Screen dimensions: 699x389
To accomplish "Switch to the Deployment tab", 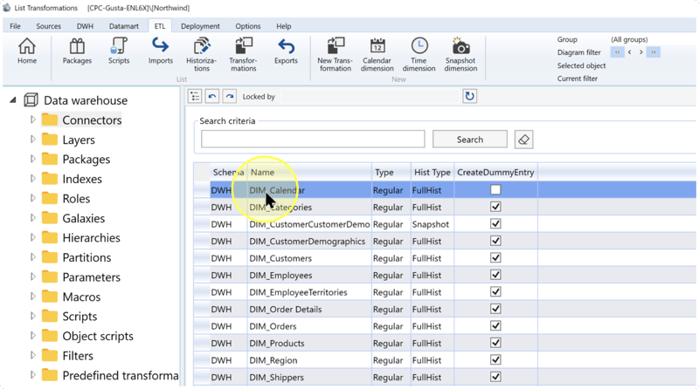I will 200,26.
